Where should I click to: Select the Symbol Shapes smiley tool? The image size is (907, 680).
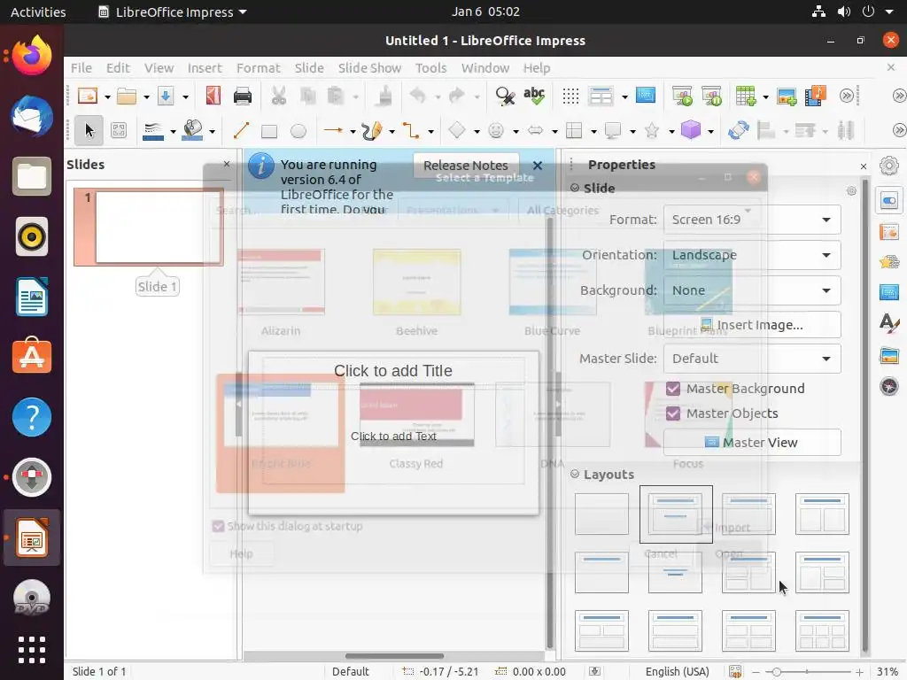tap(496, 131)
